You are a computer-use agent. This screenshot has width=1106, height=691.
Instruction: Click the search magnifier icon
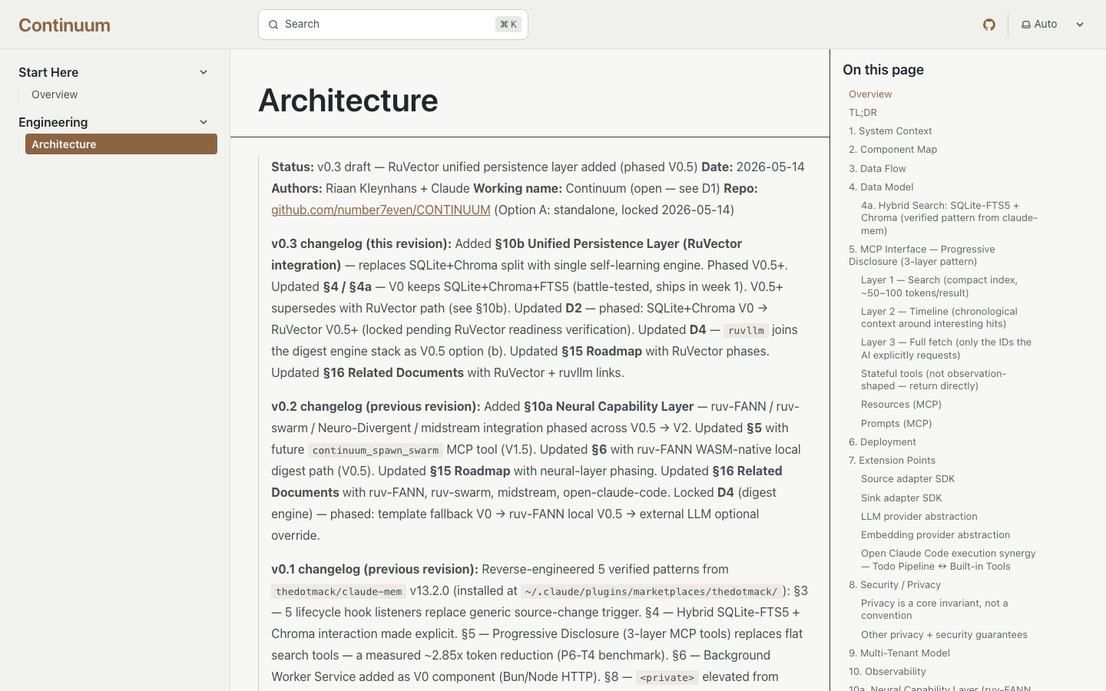point(273,25)
